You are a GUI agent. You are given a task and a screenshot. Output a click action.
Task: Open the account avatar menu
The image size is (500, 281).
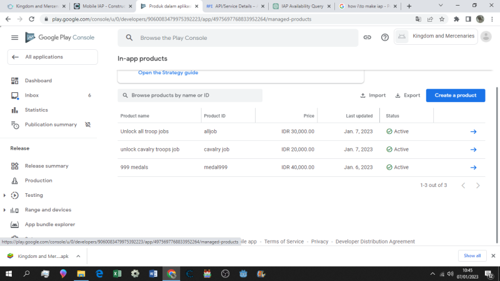coord(486,37)
